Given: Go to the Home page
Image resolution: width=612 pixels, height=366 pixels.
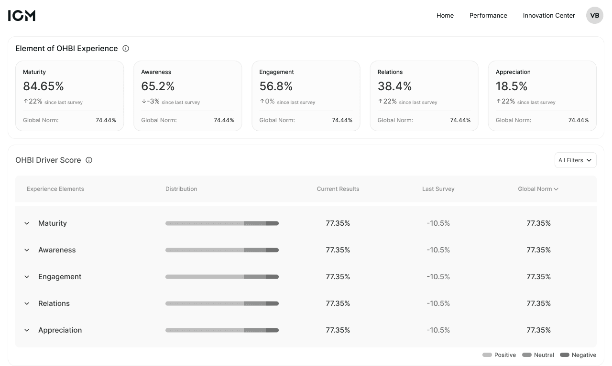Looking at the screenshot, I should 445,15.
